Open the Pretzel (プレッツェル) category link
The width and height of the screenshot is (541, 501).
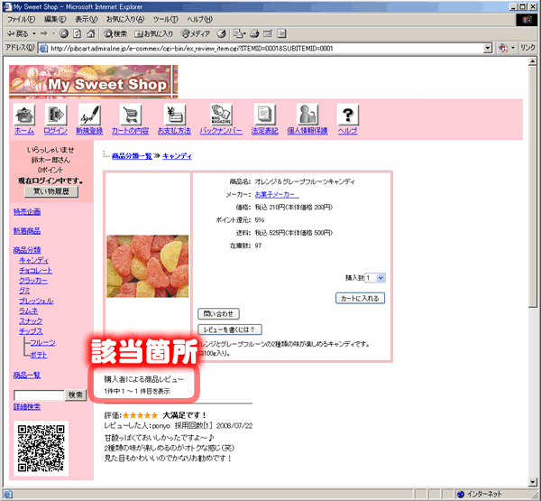(x=36, y=301)
